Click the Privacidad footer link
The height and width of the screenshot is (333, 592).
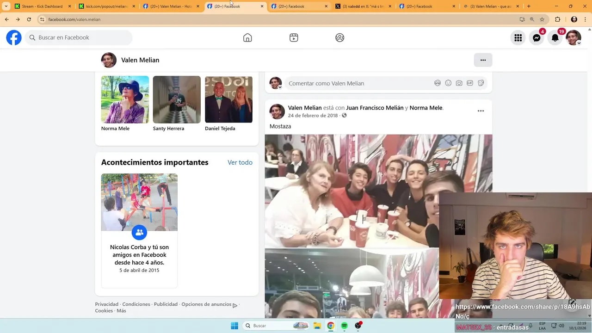point(107,304)
